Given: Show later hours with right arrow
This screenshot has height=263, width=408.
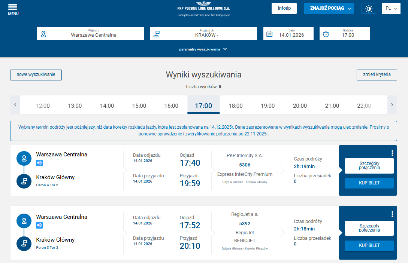Looking at the screenshot, I should point(392,105).
